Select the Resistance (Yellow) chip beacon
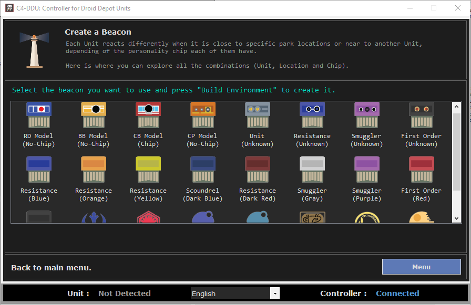The height and width of the screenshot is (305, 471). (148, 180)
